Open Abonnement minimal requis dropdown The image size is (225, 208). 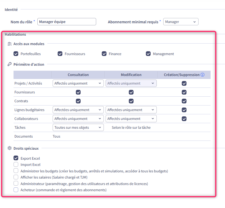tap(181, 22)
